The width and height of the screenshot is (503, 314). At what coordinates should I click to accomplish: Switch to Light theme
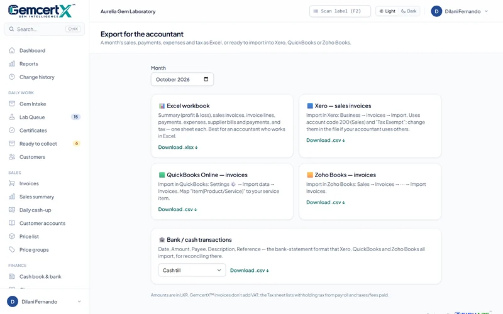coord(387,11)
